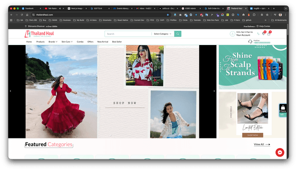The width and height of the screenshot is (297, 170).
Task: Open the Best Seller menu item
Action: coord(117,42)
